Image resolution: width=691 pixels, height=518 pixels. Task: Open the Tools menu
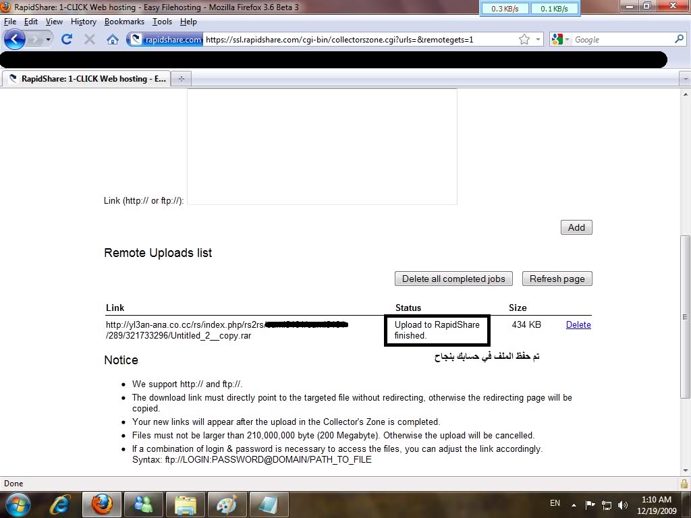[x=162, y=22]
